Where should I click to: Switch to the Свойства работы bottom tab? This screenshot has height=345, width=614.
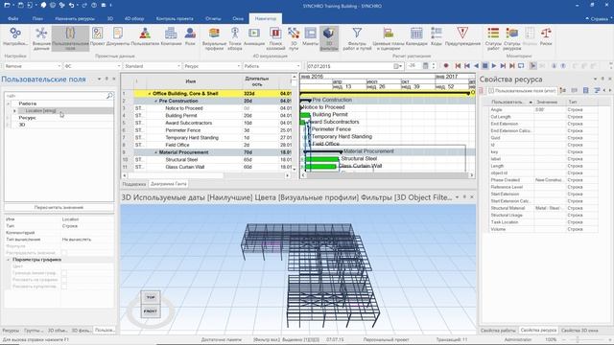(x=498, y=331)
